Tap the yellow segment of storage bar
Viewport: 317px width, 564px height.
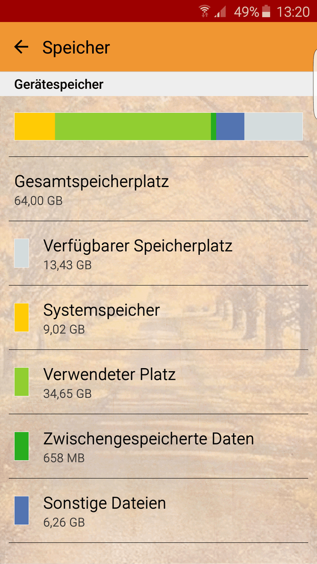click(35, 126)
